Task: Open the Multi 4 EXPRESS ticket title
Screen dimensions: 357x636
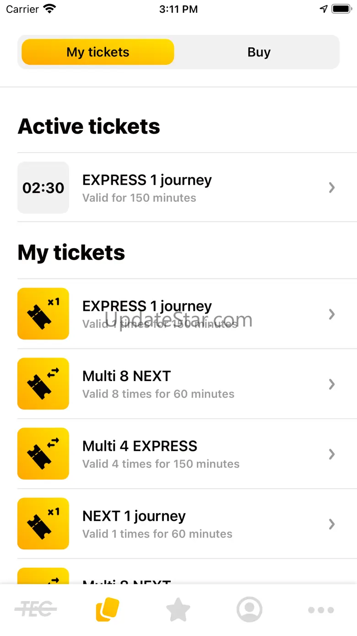Action: coord(140,446)
